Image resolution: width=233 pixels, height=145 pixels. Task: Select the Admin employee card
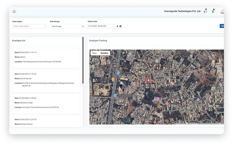(x=46, y=58)
